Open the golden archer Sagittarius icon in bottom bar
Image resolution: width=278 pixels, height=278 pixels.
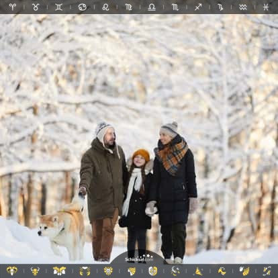pos(198,271)
